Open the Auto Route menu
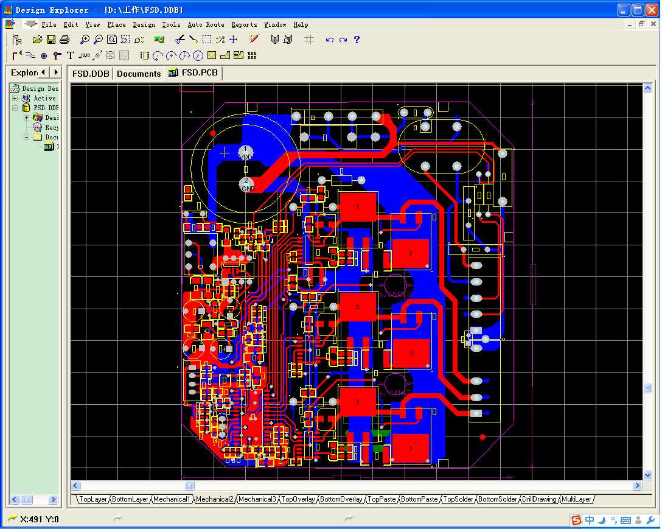 [206, 24]
